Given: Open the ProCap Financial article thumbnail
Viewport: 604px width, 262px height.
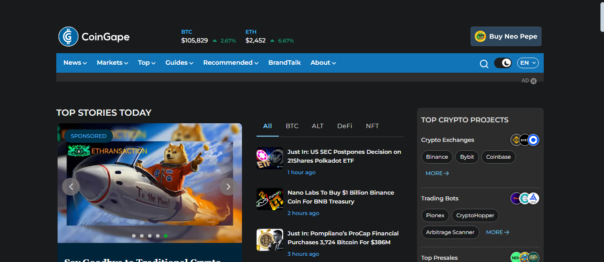Looking at the screenshot, I should (x=270, y=240).
